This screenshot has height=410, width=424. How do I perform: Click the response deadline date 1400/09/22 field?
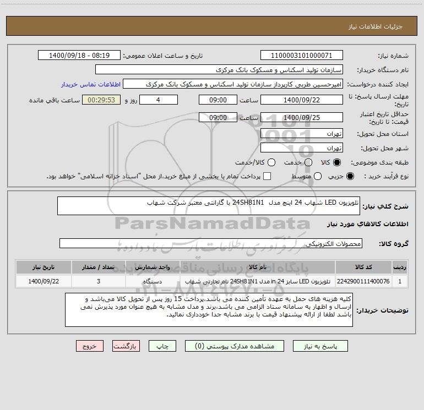[302, 100]
